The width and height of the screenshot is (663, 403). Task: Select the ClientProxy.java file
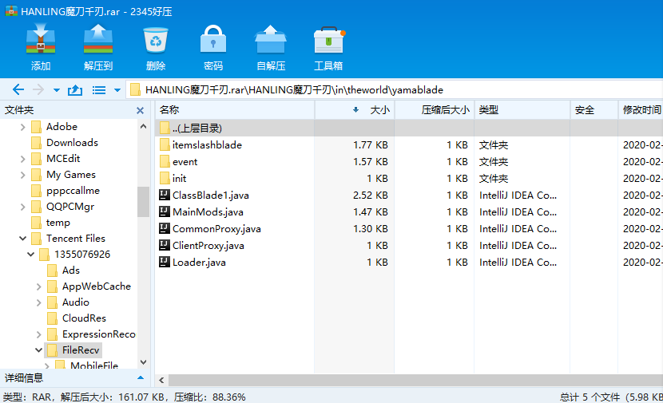pyautogui.click(x=208, y=246)
